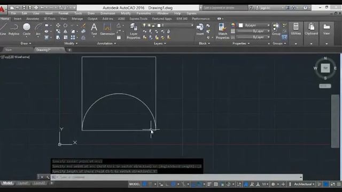Toggle annotation visibility icon in status bar

[x=246, y=184]
